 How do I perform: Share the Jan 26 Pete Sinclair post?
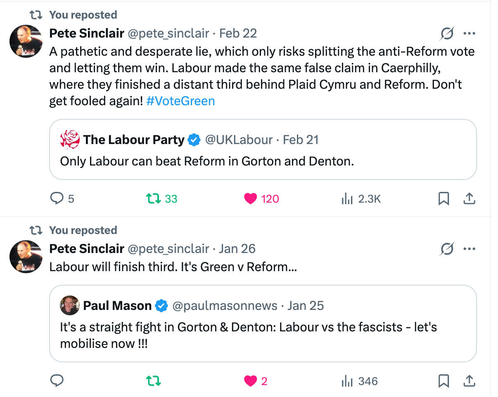coord(469,381)
